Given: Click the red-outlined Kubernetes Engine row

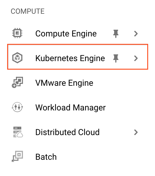Looking at the screenshot, I should (x=78, y=57).
